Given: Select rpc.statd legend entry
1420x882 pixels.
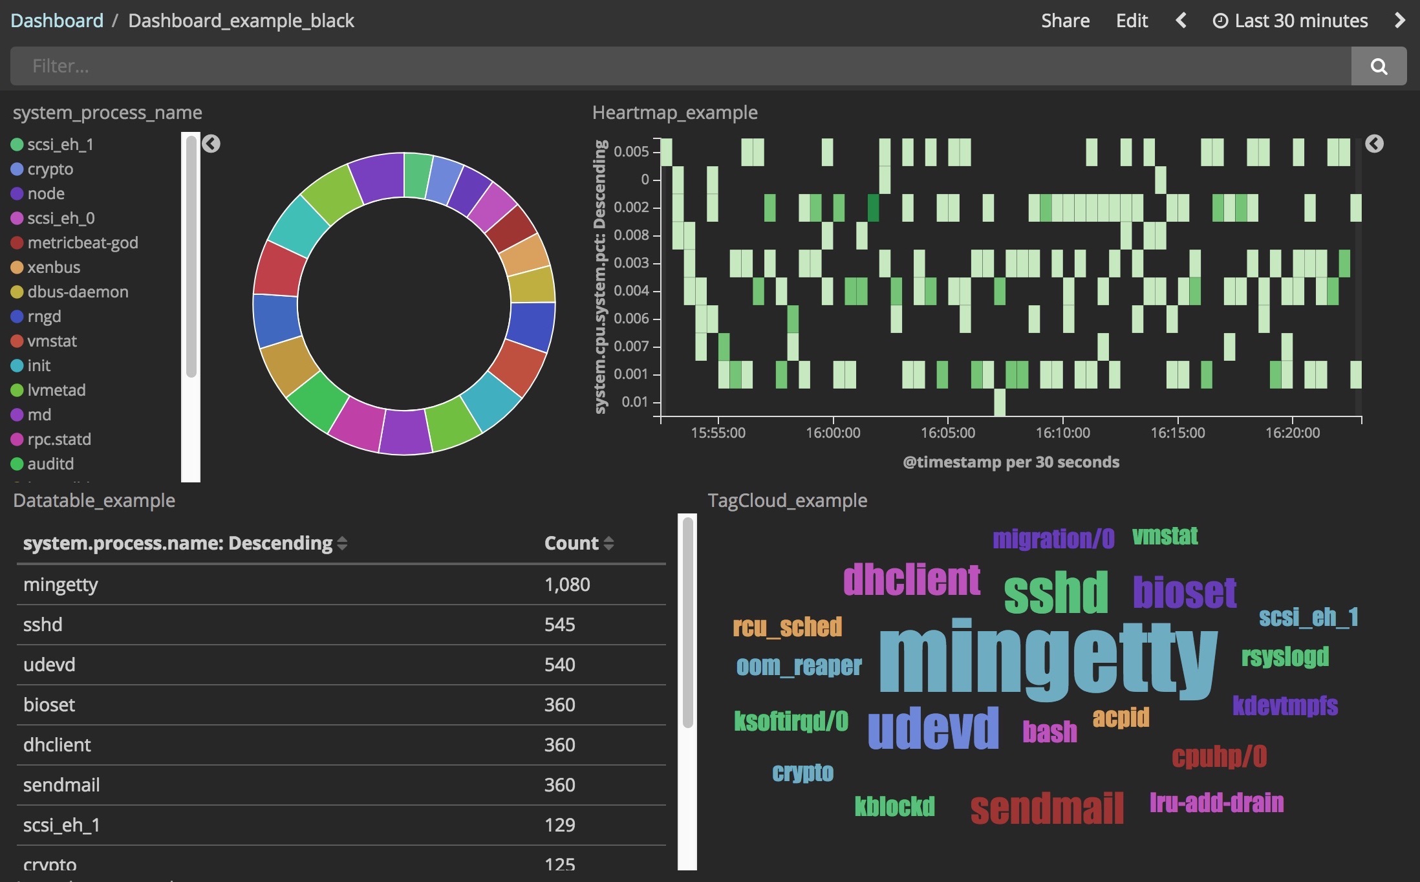Looking at the screenshot, I should pos(50,439).
